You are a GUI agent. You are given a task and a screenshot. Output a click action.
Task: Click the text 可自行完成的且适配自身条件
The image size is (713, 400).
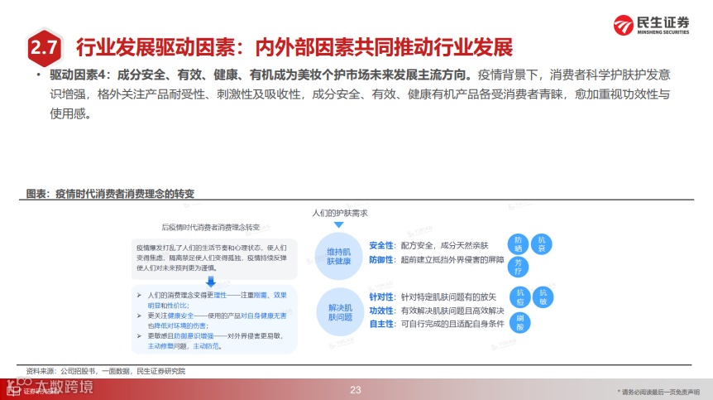click(x=452, y=324)
